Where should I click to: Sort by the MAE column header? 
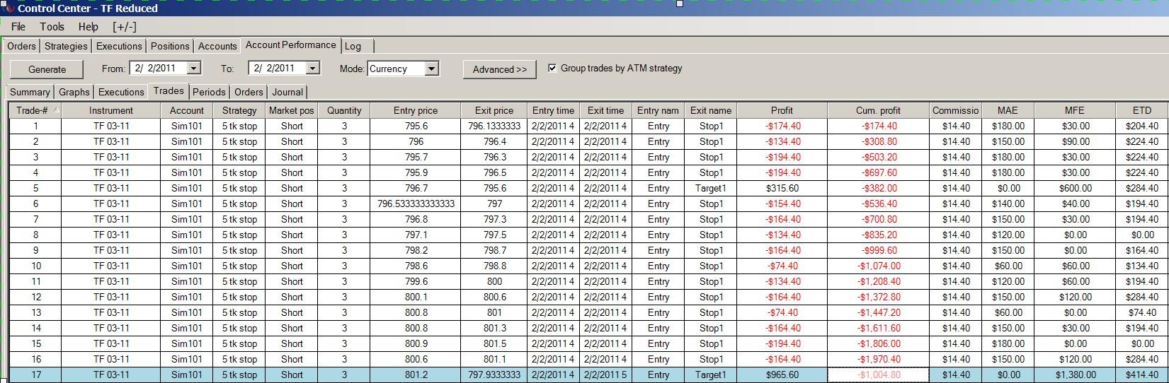pos(1008,110)
